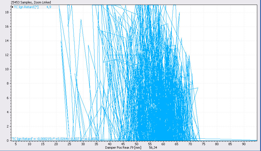Click the 56,34 x-axis value readout
Screen dimensions: 261x151
[153, 148]
